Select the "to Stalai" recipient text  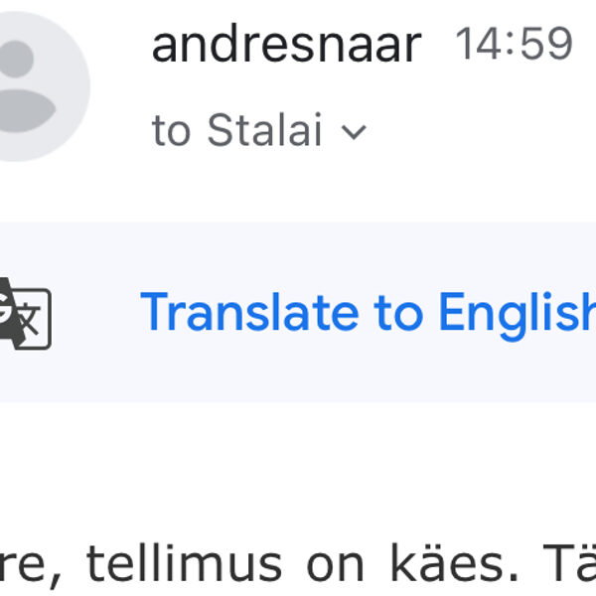tap(237, 131)
